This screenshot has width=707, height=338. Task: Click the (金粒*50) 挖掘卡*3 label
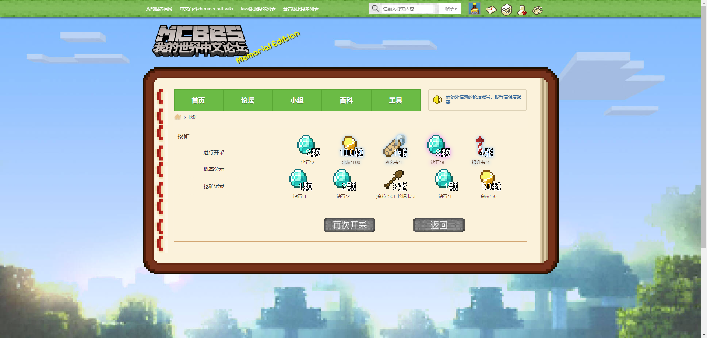pos(395,196)
